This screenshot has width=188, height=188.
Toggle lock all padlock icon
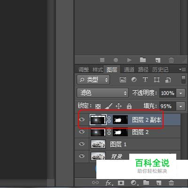(129, 106)
